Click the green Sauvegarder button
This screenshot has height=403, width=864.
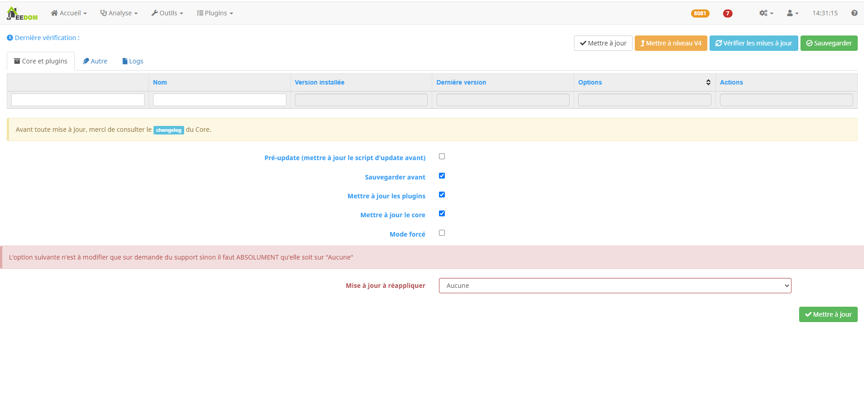pos(829,43)
